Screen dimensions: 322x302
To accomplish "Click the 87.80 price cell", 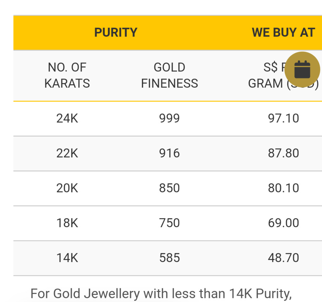I will [x=283, y=153].
